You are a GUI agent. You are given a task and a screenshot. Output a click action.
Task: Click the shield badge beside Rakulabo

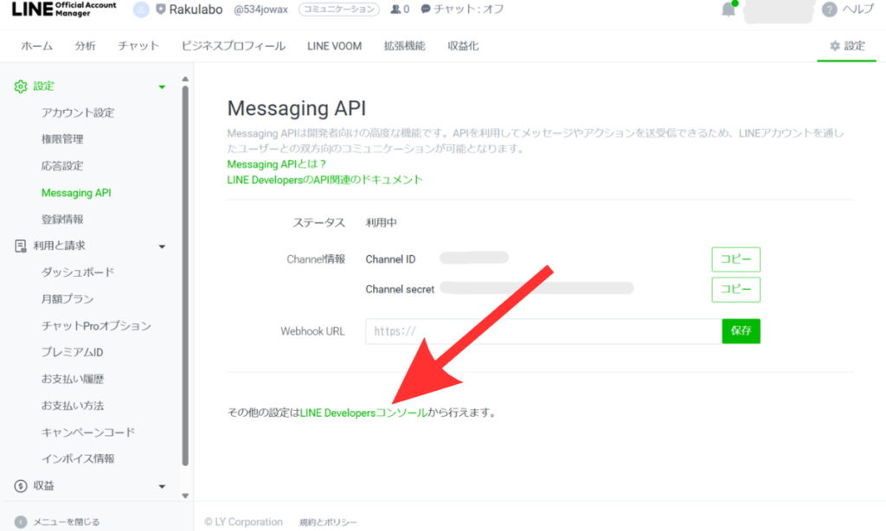tap(160, 10)
